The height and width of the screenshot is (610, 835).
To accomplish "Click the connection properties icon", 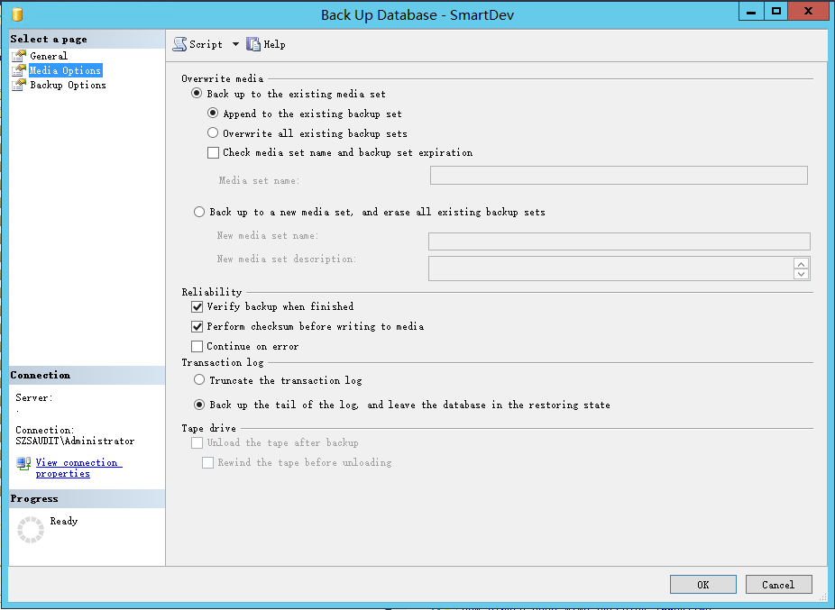I will click(23, 464).
